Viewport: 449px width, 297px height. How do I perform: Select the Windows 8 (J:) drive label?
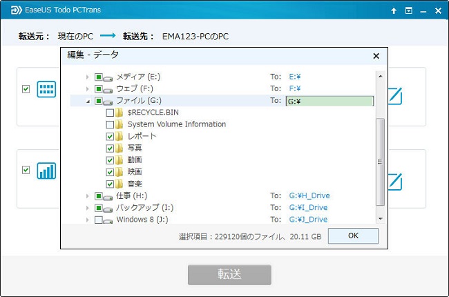pyautogui.click(x=142, y=220)
